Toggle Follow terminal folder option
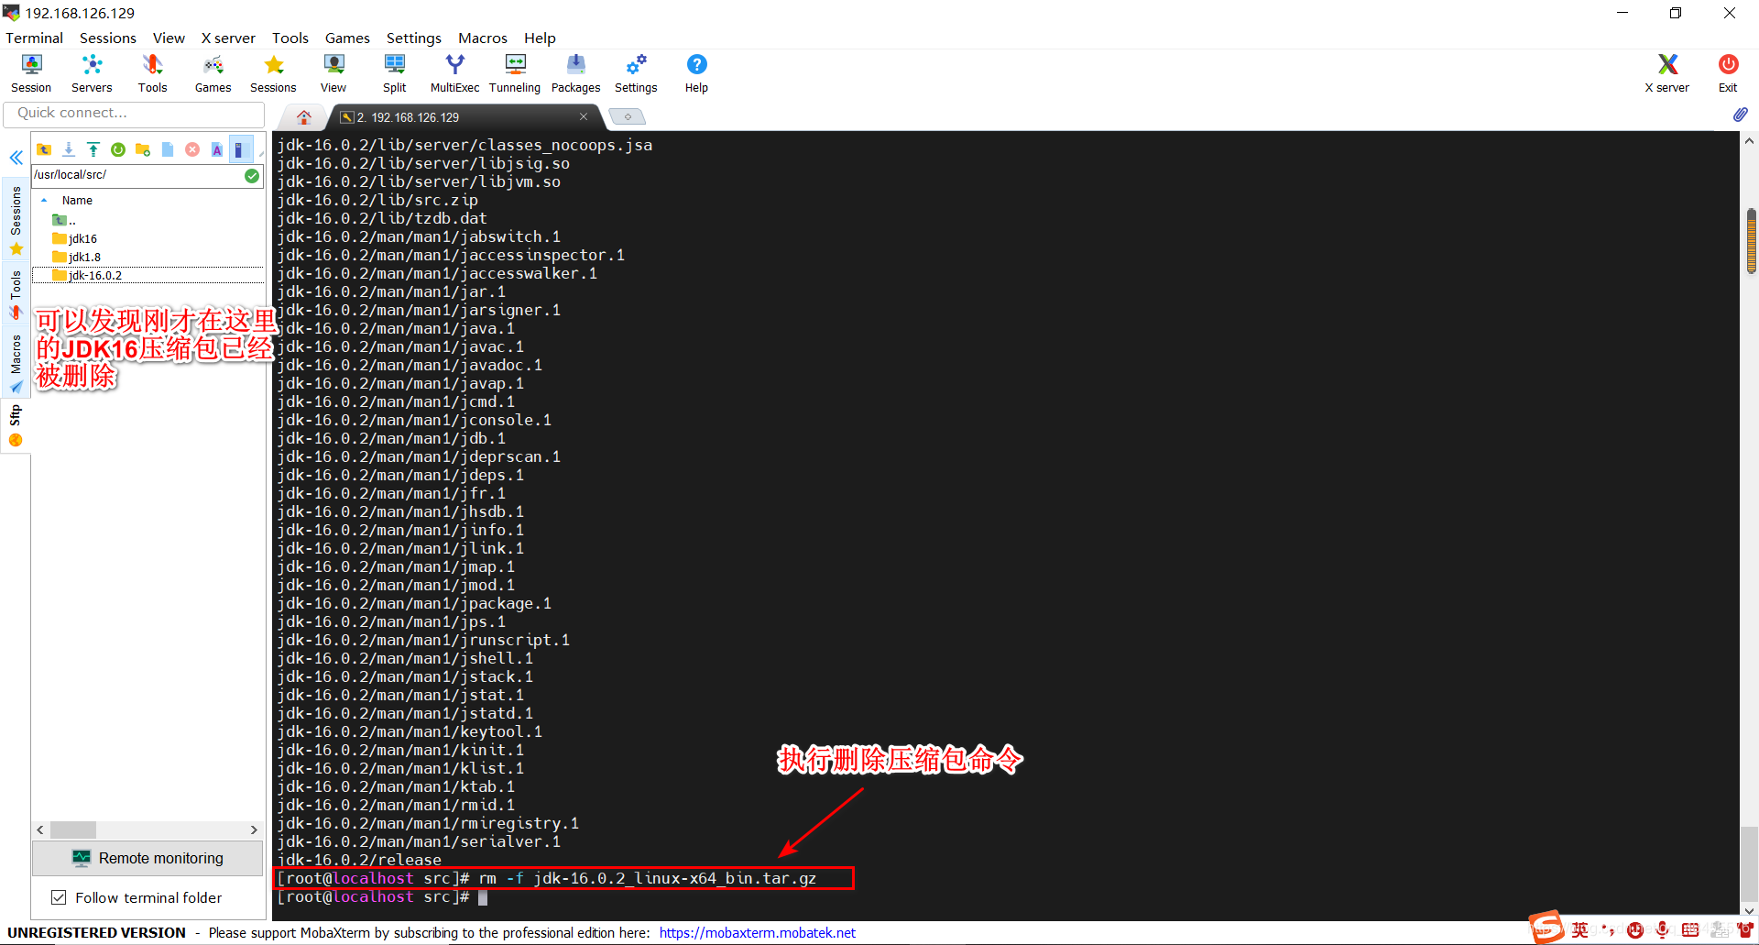 pos(59,897)
